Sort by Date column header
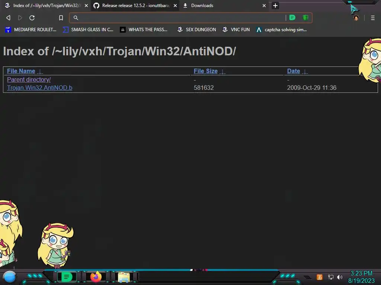Screen dimensions: 381x285 click(x=294, y=71)
